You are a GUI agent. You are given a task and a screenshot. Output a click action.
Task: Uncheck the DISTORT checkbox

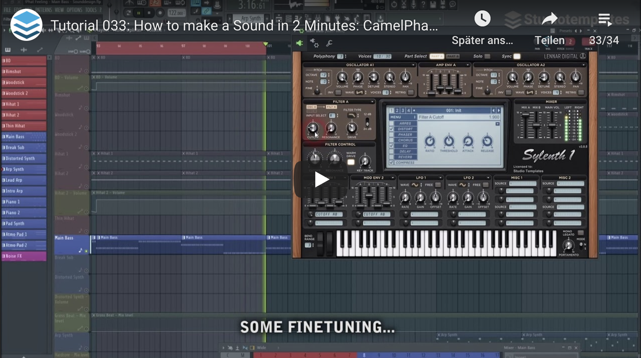391,129
